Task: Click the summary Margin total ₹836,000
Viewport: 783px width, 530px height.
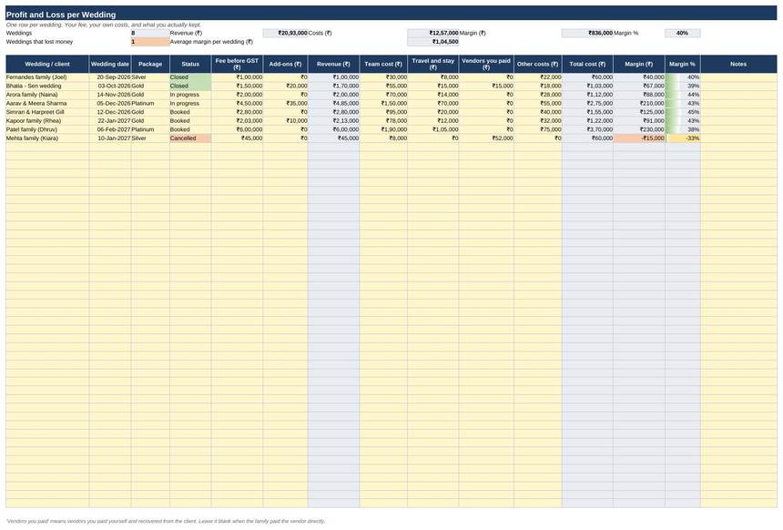Action: point(588,33)
